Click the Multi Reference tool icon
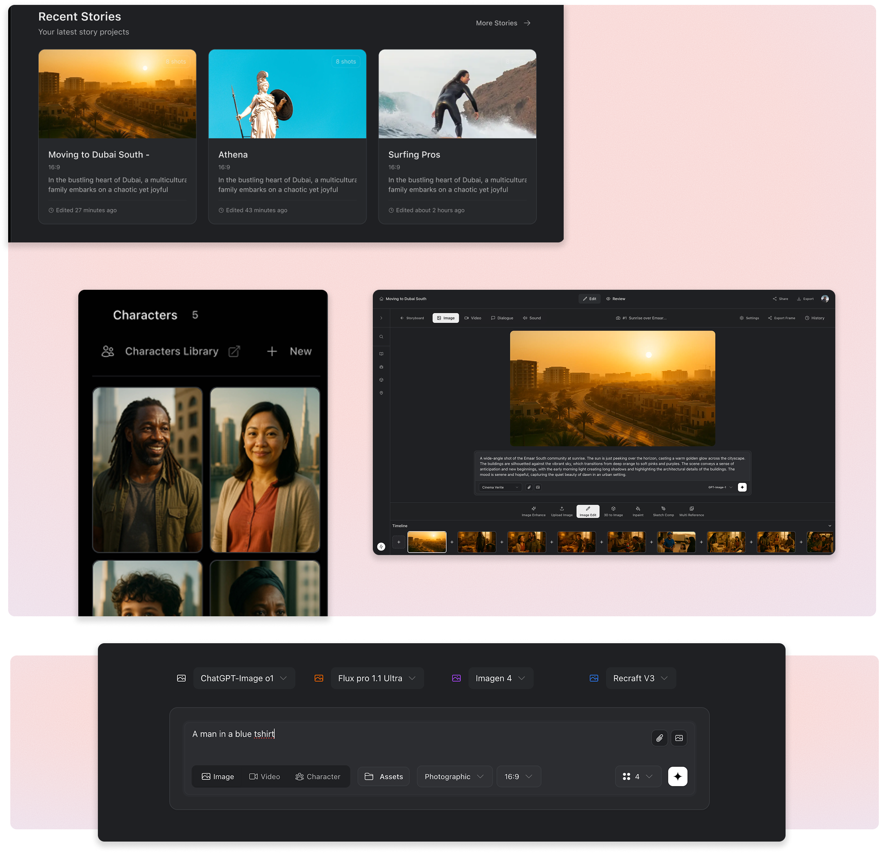The height and width of the screenshot is (853, 881). 691,509
